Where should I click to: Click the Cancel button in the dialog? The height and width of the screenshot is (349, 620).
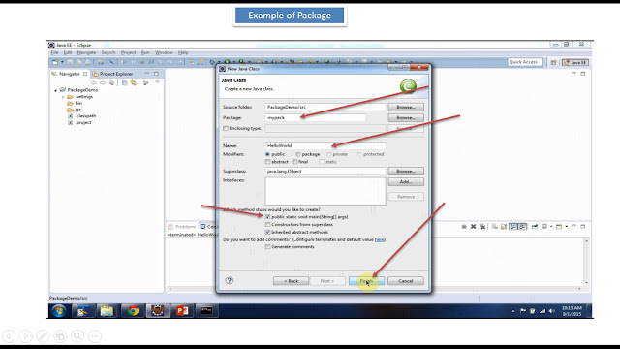click(406, 281)
